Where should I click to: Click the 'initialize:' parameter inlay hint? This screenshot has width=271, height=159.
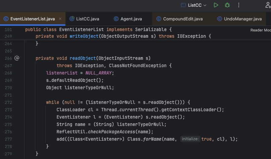pyautogui.click(x=190, y=139)
